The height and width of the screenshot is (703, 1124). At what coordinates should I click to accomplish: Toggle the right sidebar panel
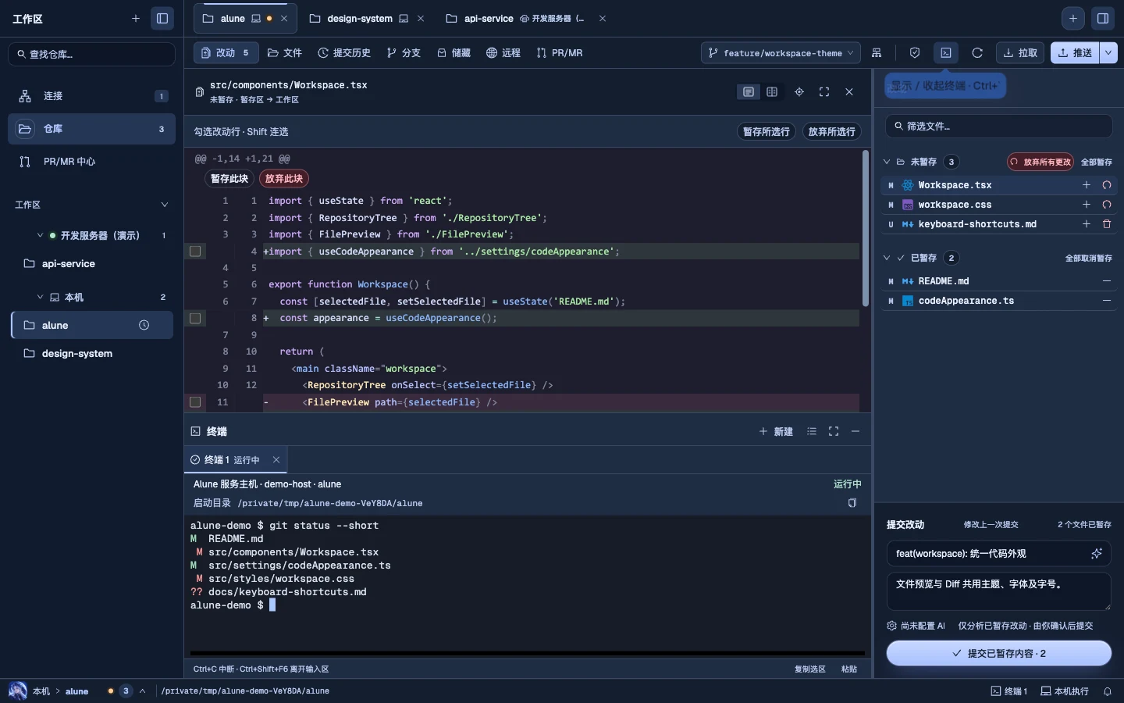1103,19
